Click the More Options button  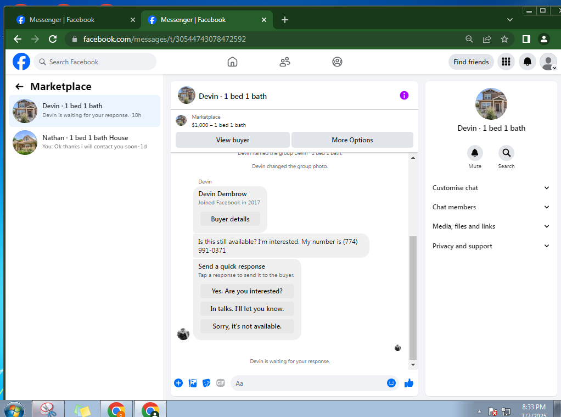(x=352, y=140)
